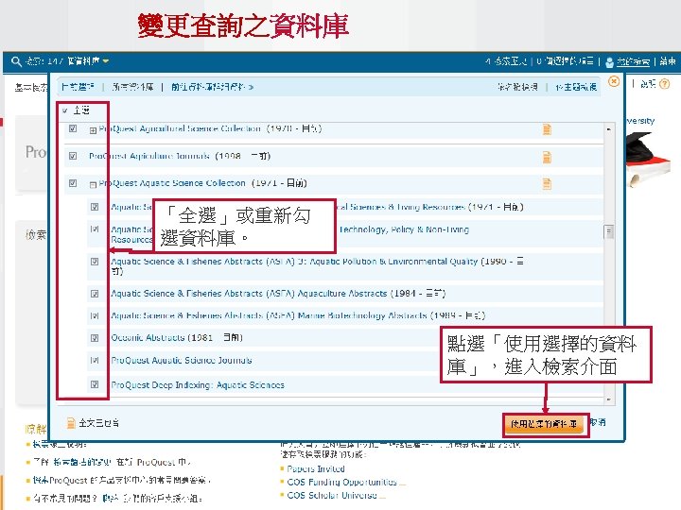Click the first view option at dialog top right

click(x=517, y=87)
